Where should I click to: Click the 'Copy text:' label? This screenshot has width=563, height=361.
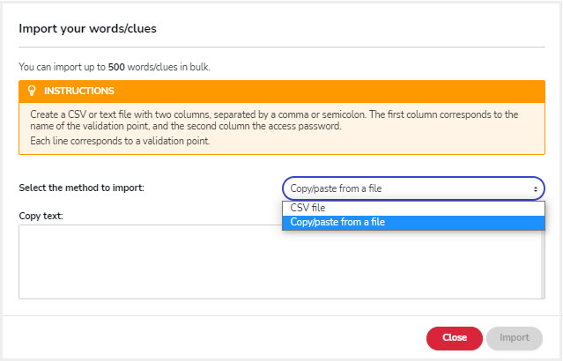click(x=41, y=216)
